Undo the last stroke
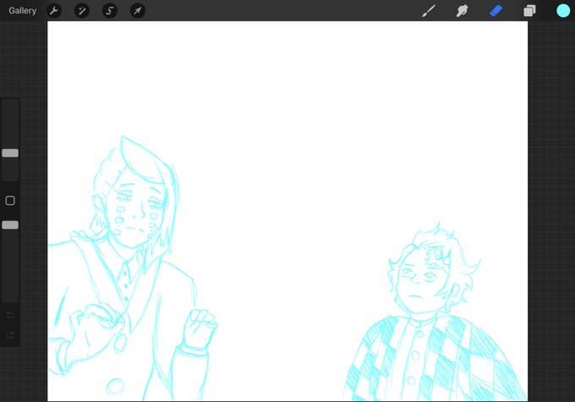 coord(10,315)
